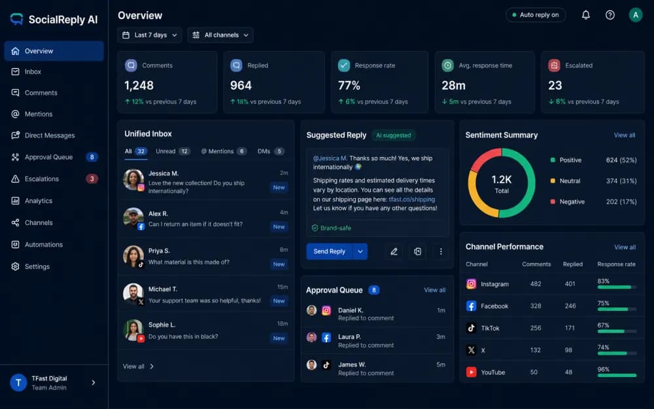
Task: Click the Brand-safe shield icon
Action: pyautogui.click(x=315, y=228)
